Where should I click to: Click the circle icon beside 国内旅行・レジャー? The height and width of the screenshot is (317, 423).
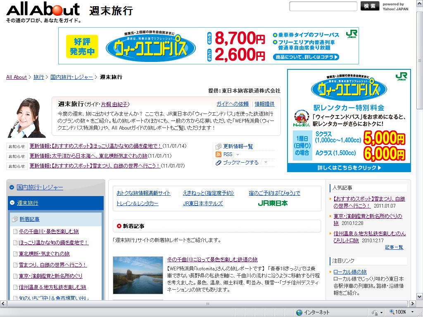(x=12, y=187)
